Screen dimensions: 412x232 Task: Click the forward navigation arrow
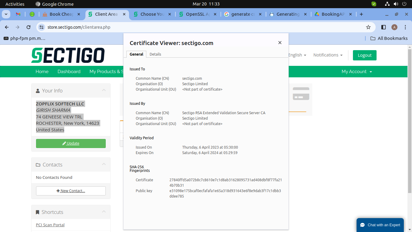18,27
